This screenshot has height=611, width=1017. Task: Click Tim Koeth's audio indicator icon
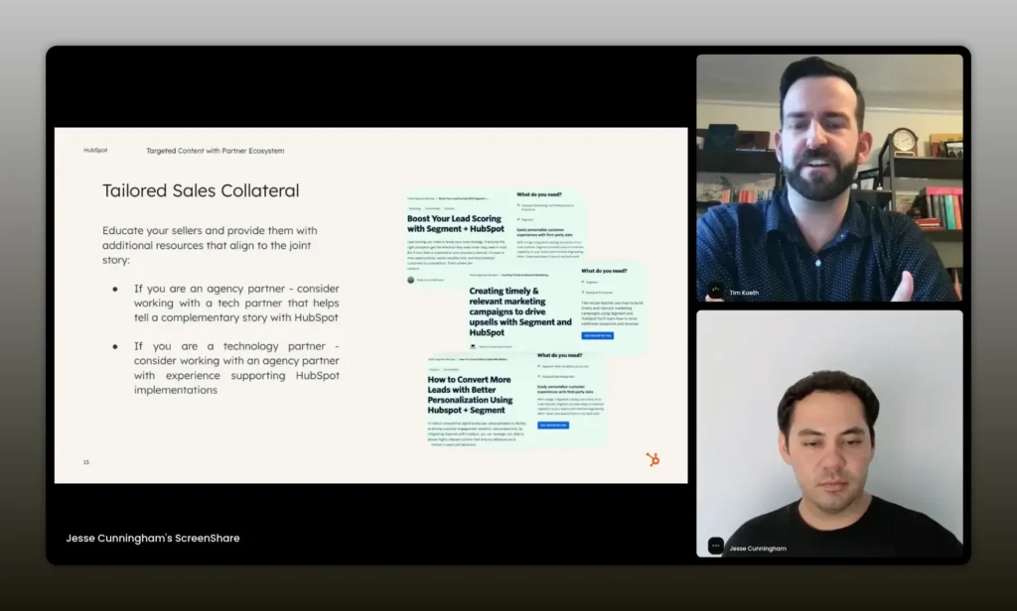715,291
